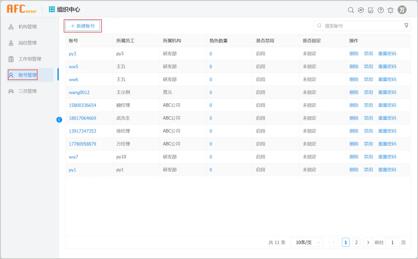Open the global search icon in header
418x259 pixels.
[351, 10]
